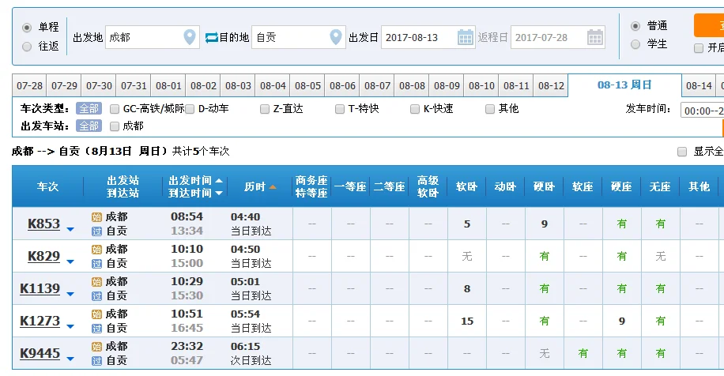Screen dimensions: 724x376
Task: Open train K829 link
Action: pyautogui.click(x=43, y=256)
